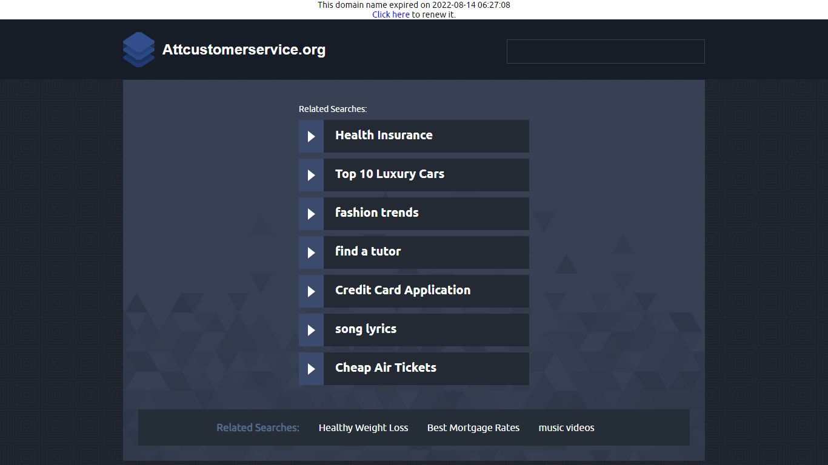Click arrow icon beside fashion trends
828x465 pixels.
coord(312,214)
